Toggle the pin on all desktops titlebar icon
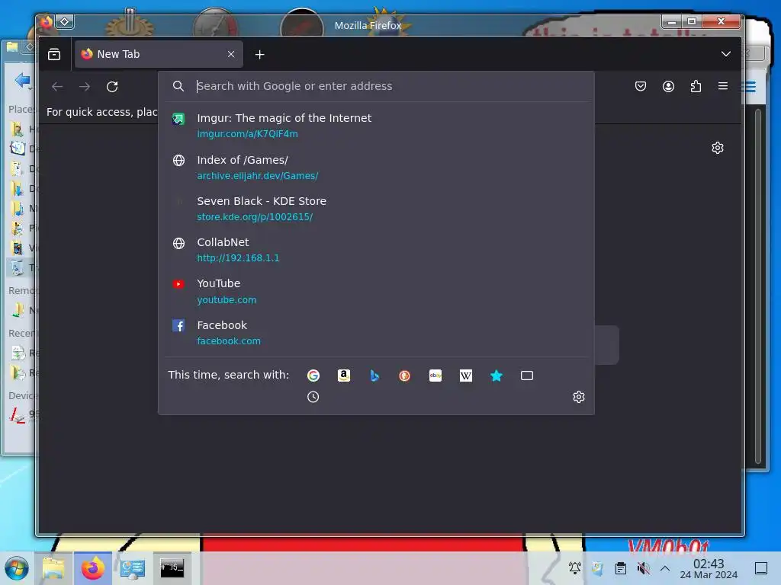The height and width of the screenshot is (585, 781). click(65, 21)
